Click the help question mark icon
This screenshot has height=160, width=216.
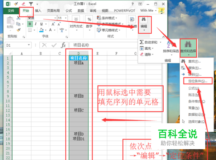[133, 4]
